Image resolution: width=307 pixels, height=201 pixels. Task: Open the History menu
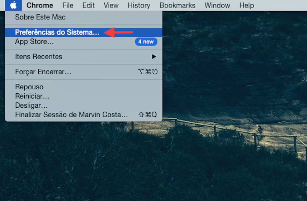(x=139, y=5)
